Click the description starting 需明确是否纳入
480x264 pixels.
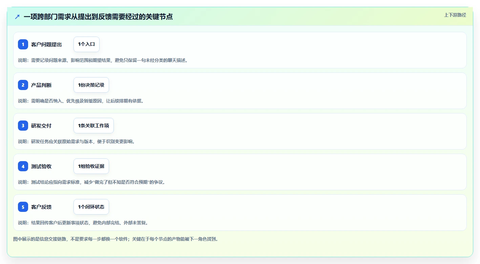pos(81,101)
